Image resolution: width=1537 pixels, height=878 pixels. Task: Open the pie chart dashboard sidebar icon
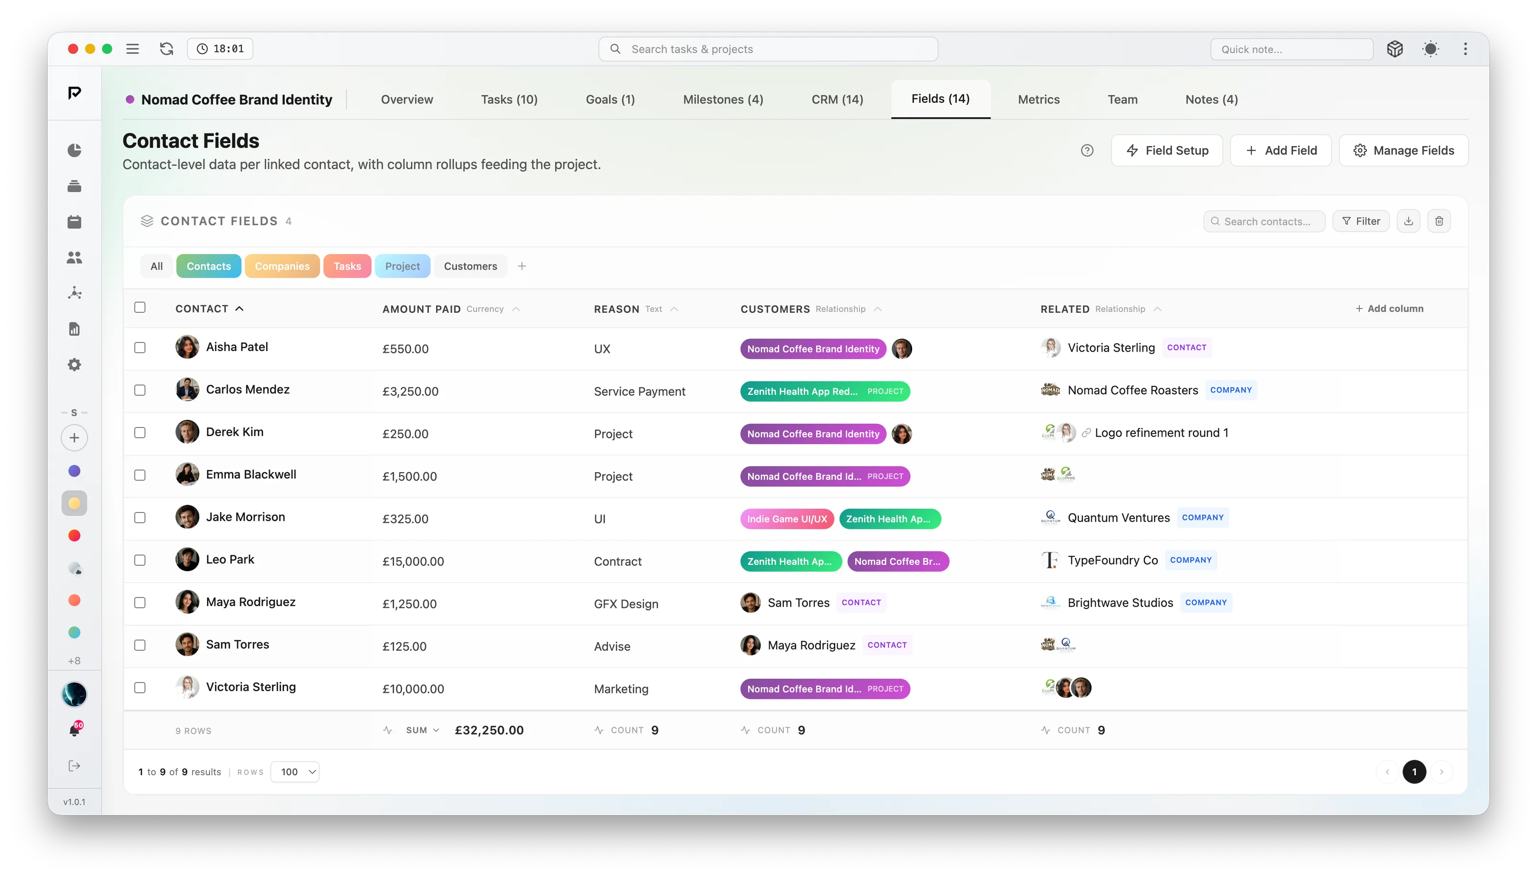click(x=74, y=150)
